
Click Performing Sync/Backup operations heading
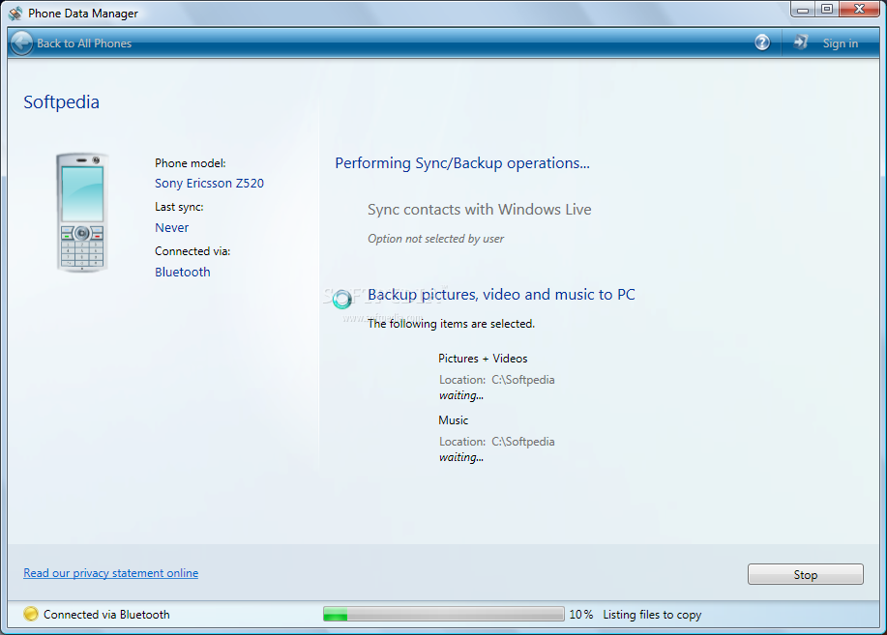pos(462,163)
